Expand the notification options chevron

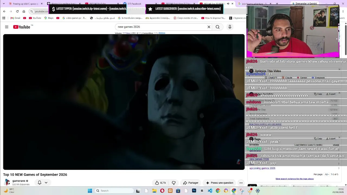(46, 183)
